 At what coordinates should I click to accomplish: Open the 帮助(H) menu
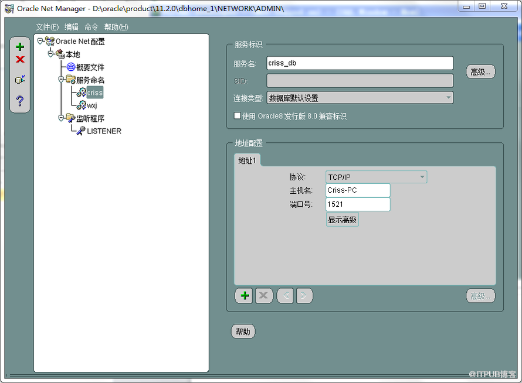point(116,27)
